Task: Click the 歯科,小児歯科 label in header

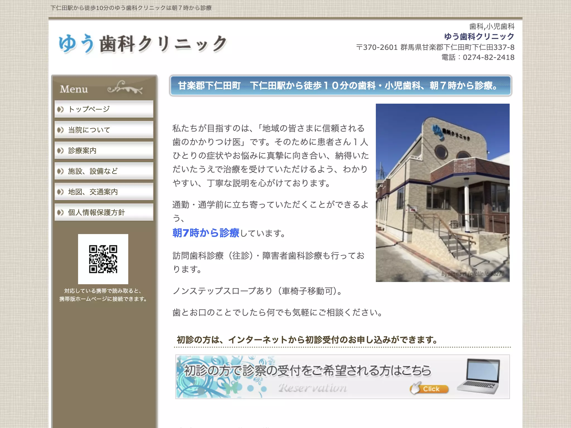Action: click(492, 26)
